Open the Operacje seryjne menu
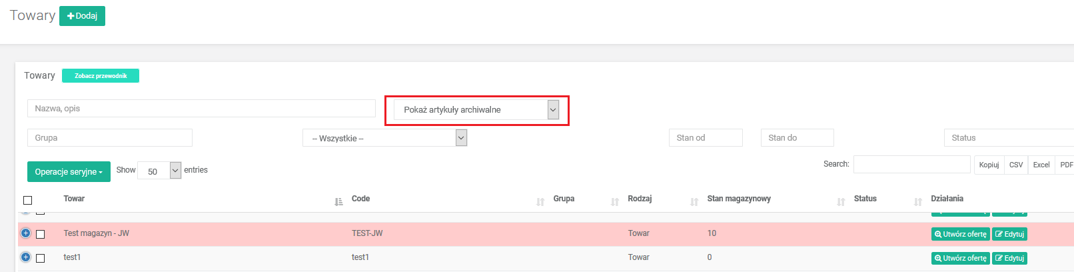This screenshot has height=272, width=1074. click(69, 172)
